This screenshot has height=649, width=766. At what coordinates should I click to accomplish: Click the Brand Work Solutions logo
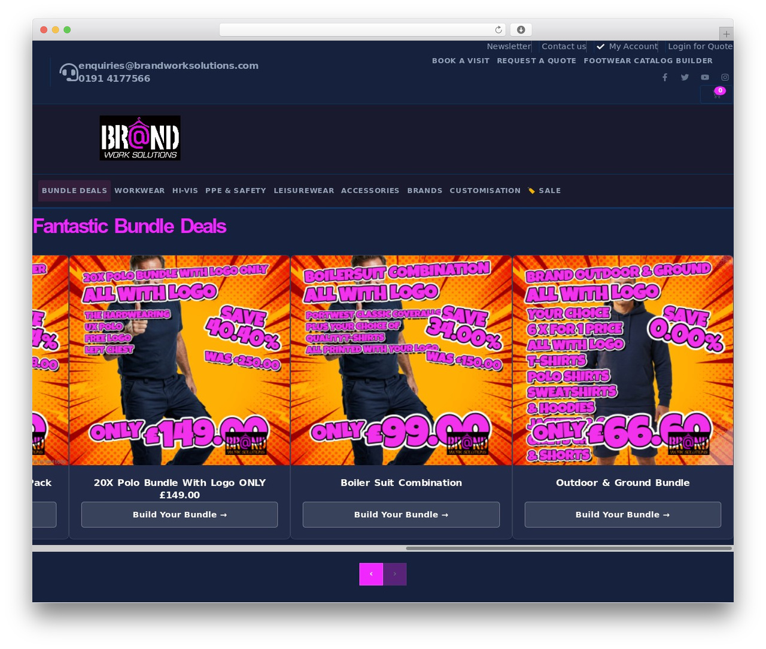[x=140, y=138]
